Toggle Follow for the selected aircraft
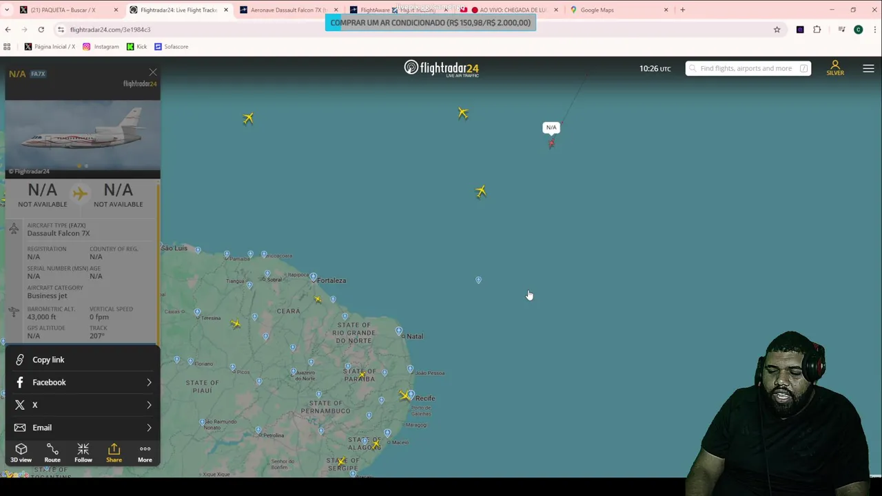The width and height of the screenshot is (882, 496). 83,453
